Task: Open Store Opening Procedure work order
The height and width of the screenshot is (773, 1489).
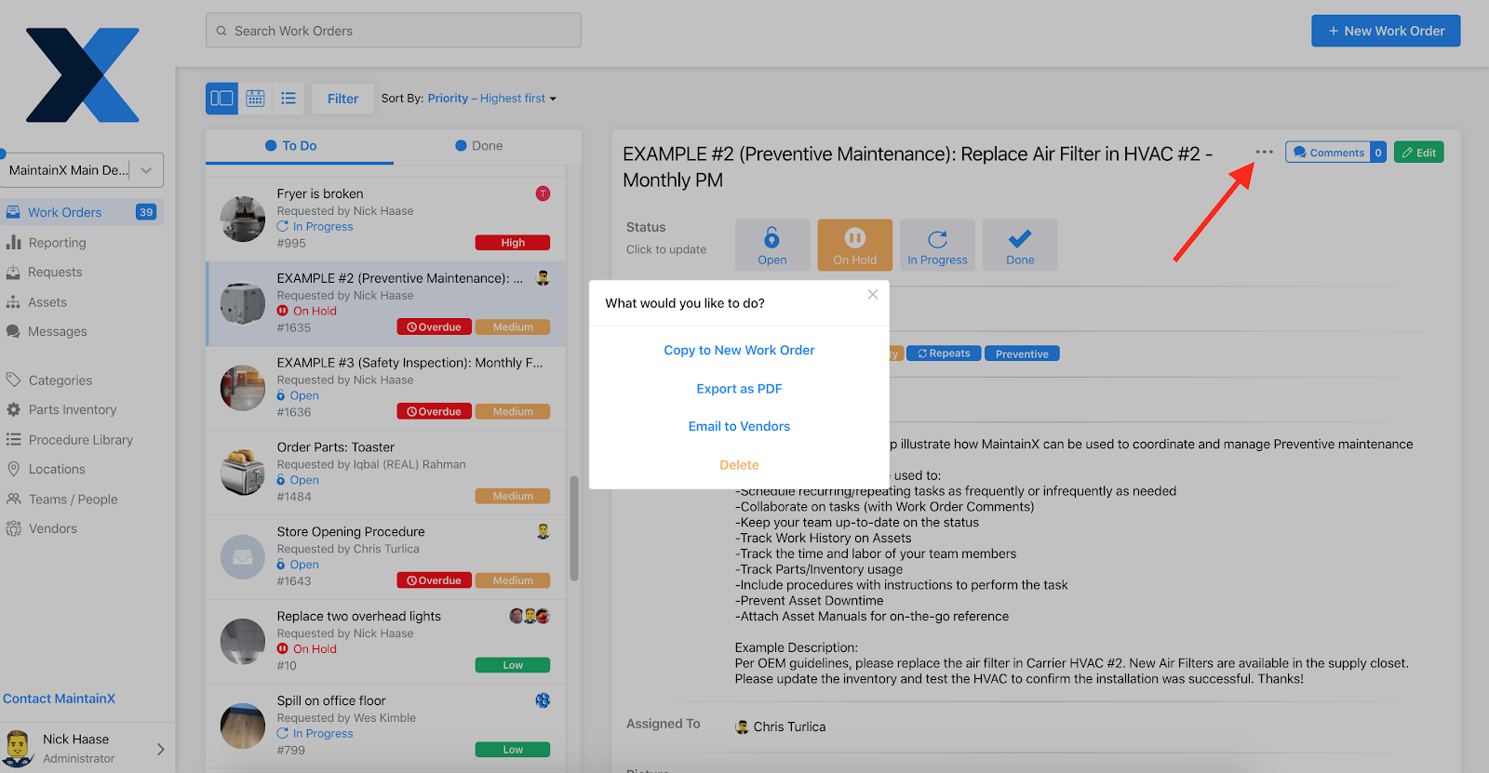Action: (x=385, y=557)
